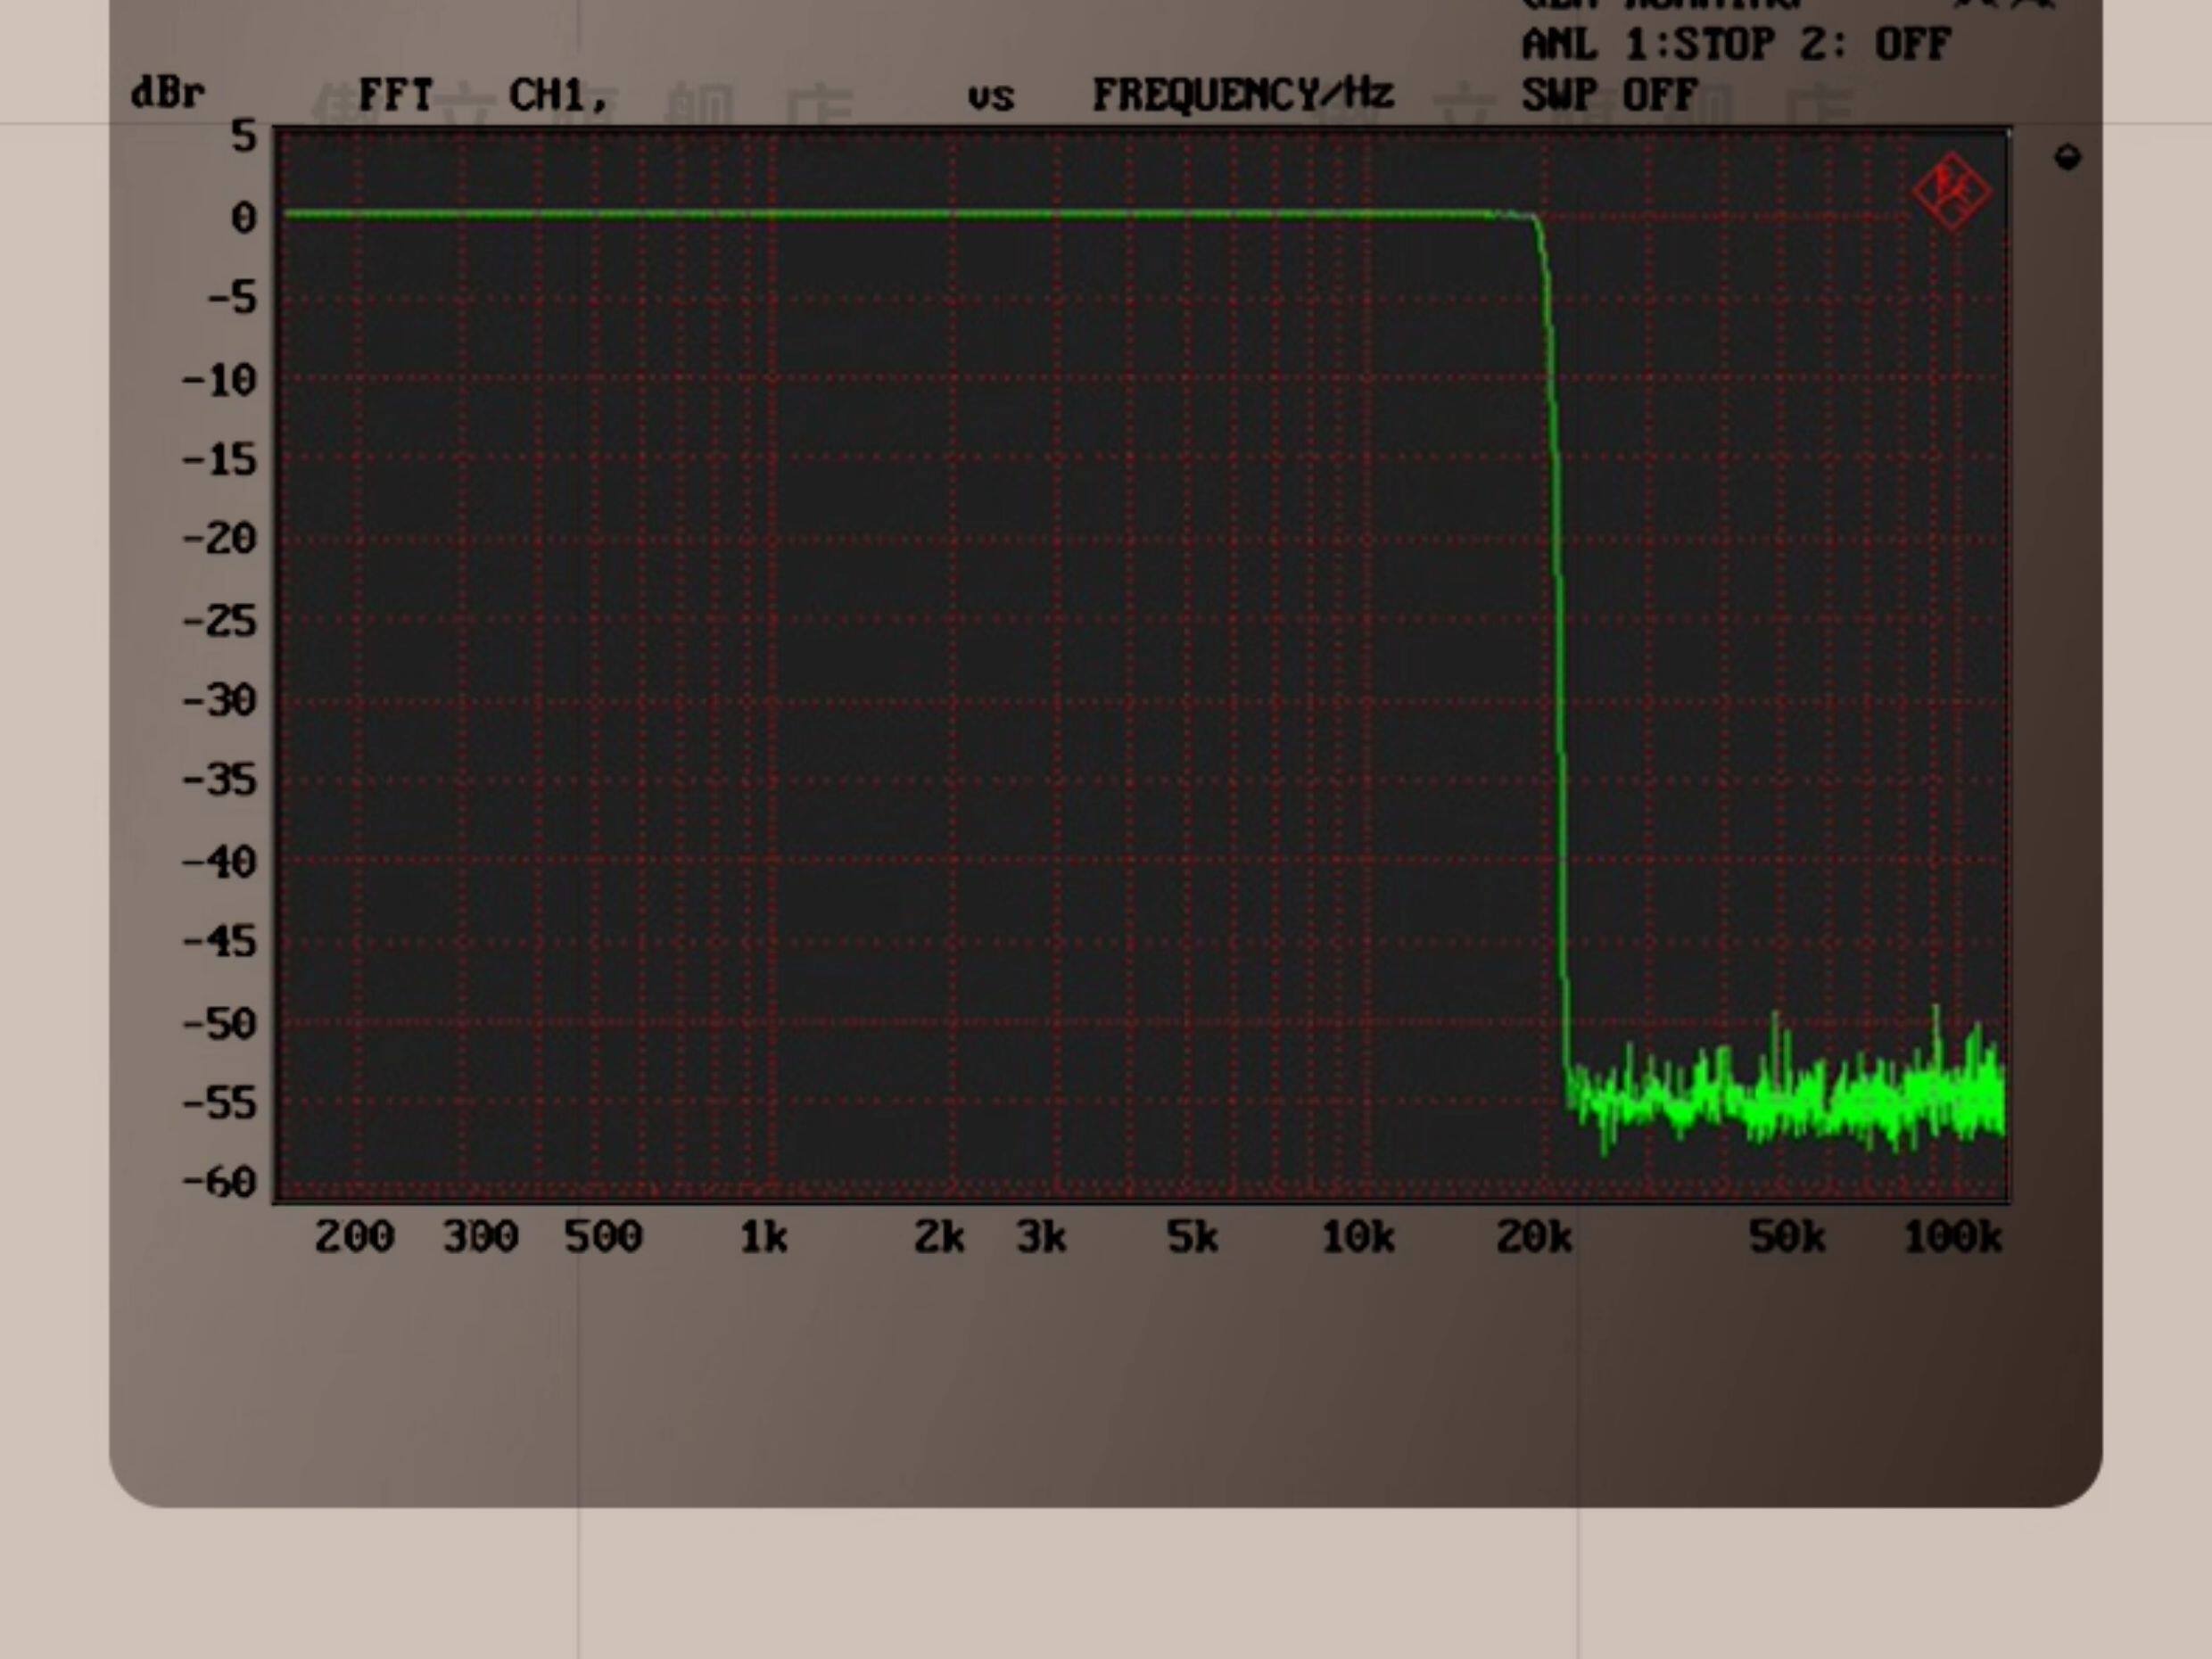Click the small round marker beside the graph
This screenshot has width=2212, height=1659.
coord(2067,158)
